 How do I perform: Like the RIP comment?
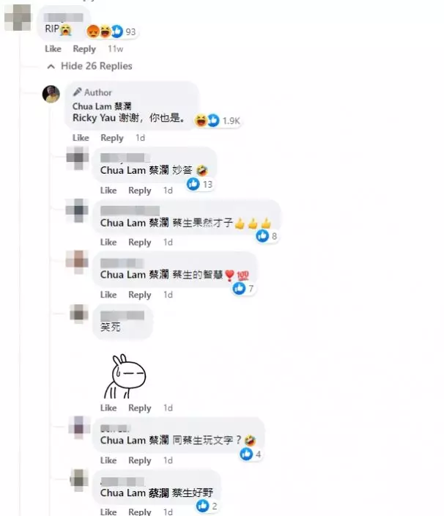click(53, 48)
